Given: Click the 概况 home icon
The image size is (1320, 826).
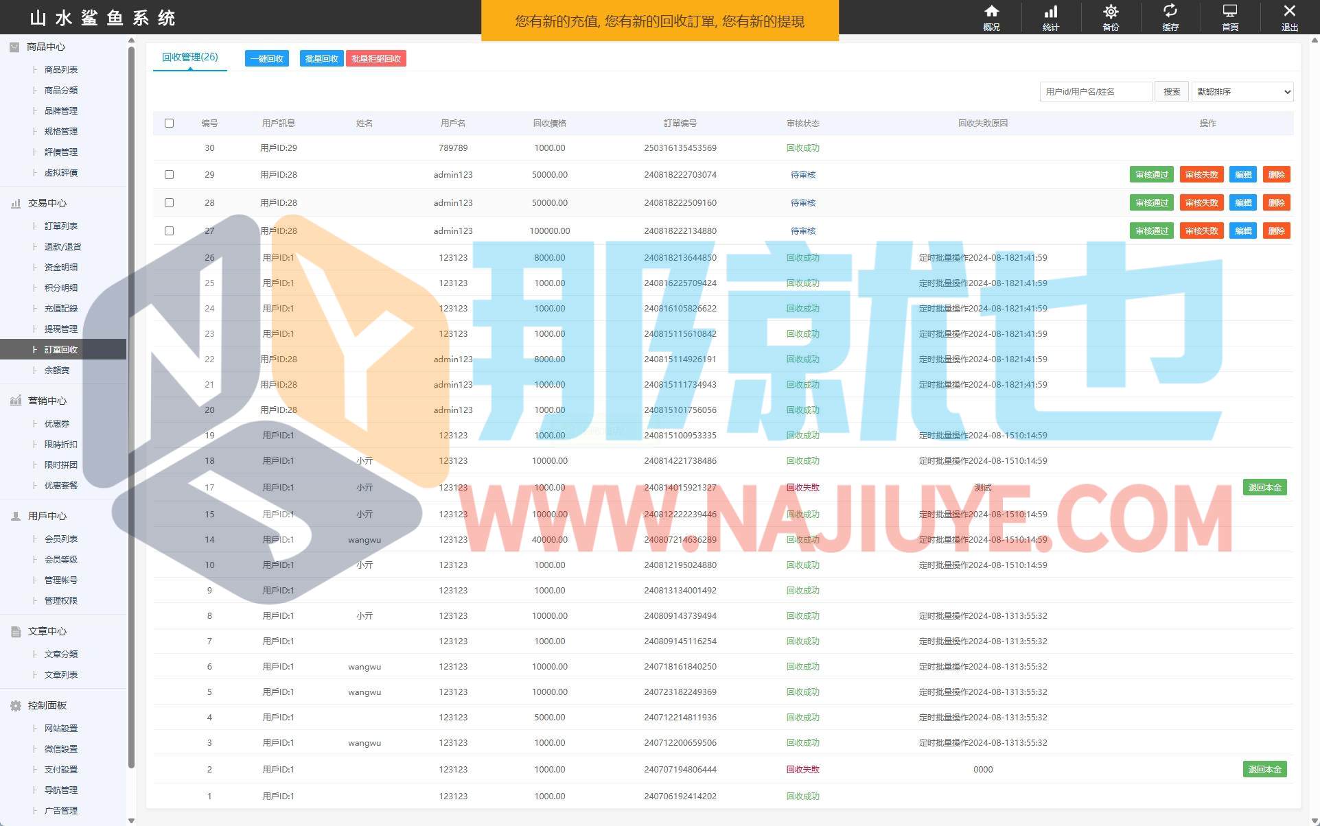Looking at the screenshot, I should (x=991, y=12).
